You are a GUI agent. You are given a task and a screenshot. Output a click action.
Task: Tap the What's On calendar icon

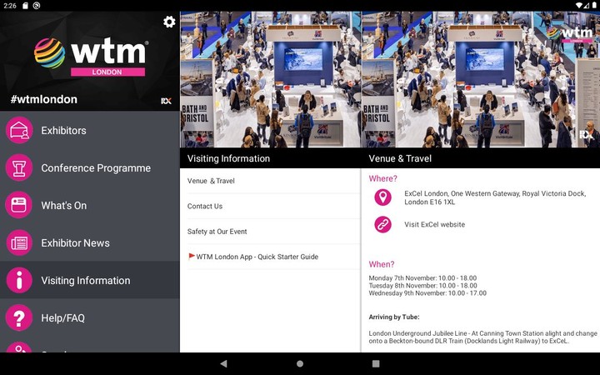click(19, 205)
